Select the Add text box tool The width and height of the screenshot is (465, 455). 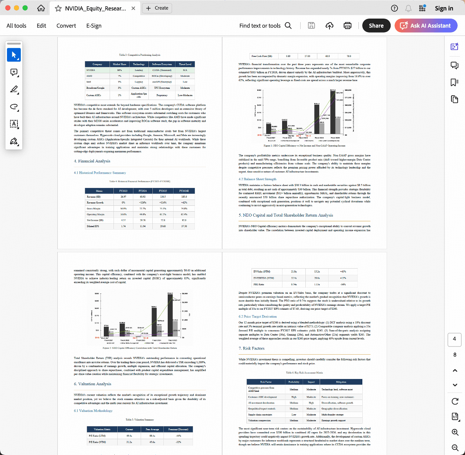coord(14,124)
